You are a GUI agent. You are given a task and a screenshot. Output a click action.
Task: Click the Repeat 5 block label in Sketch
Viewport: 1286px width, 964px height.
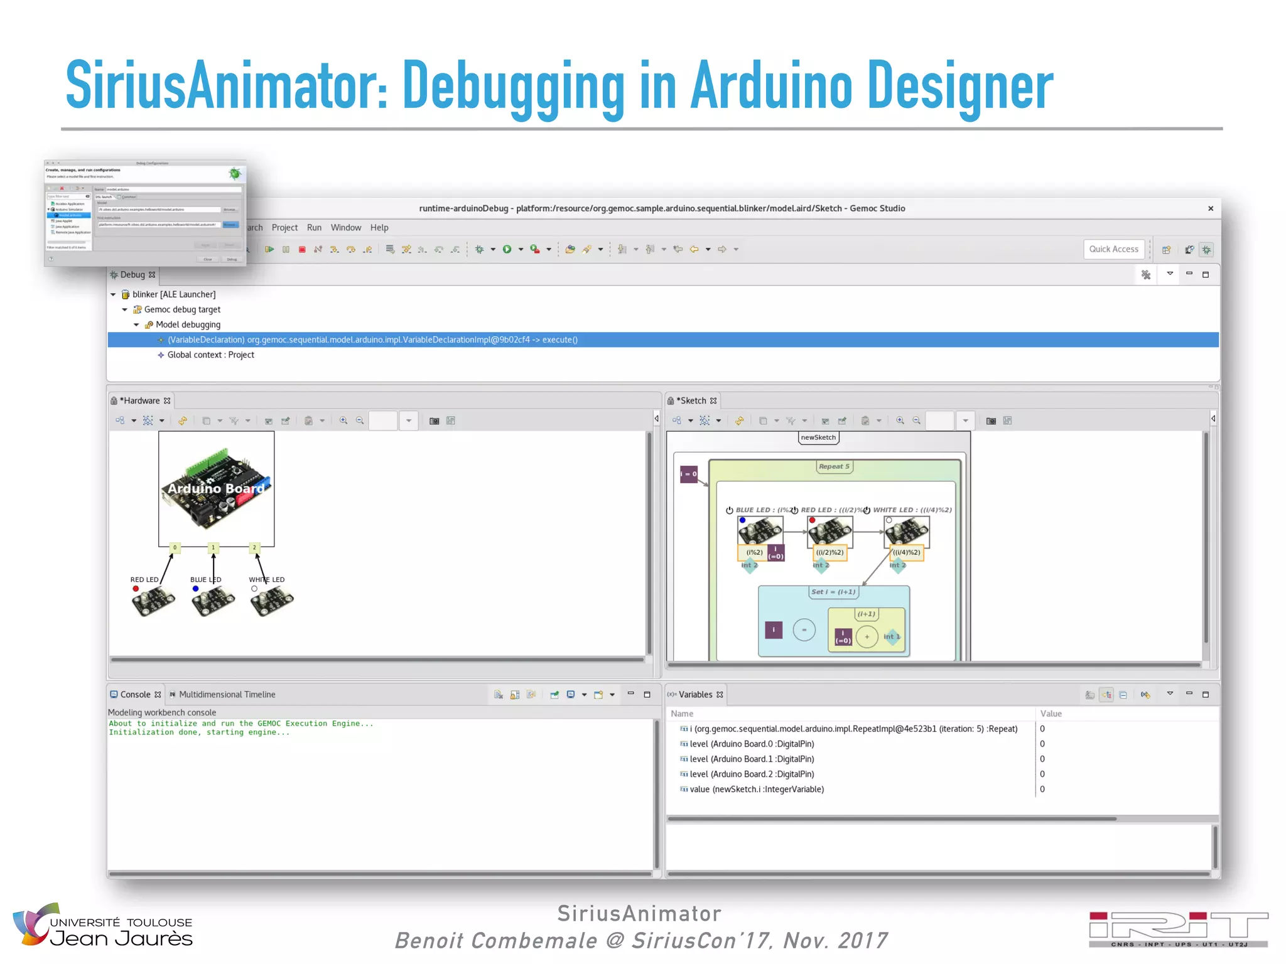pos(834,467)
